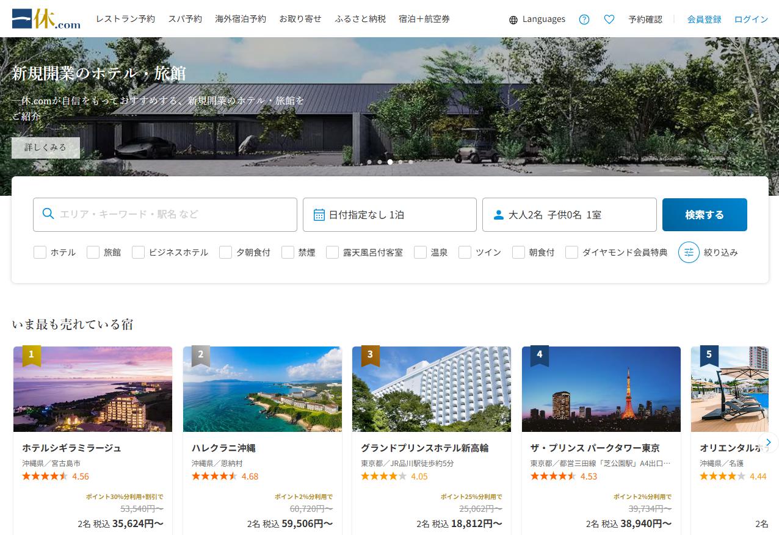Screen dimensions: 779x535
Task: Open 絞り込み filter text
Action: (x=720, y=252)
